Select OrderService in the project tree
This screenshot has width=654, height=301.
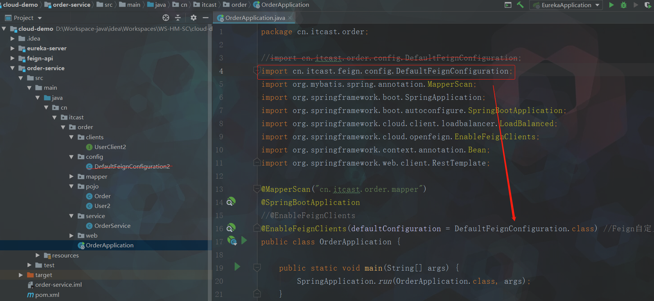click(x=113, y=226)
